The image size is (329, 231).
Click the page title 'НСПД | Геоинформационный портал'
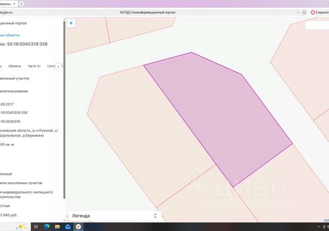pos(148,12)
